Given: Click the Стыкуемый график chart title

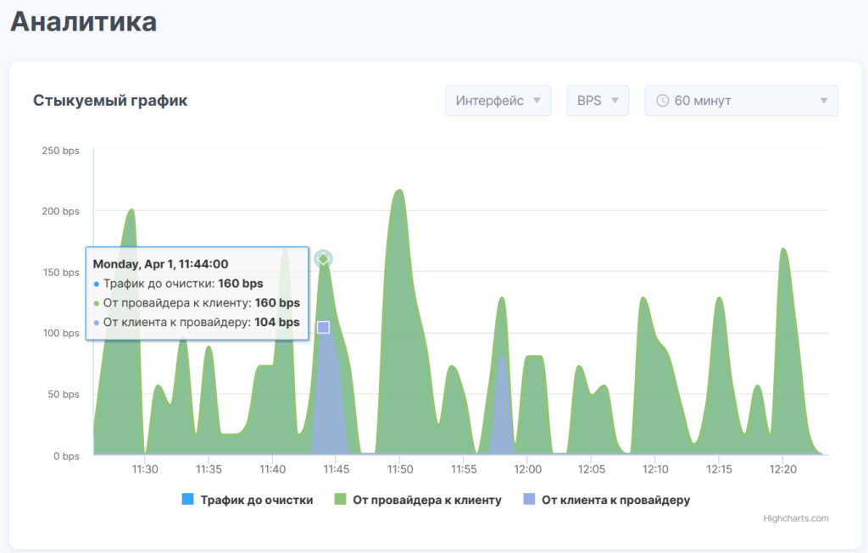Looking at the screenshot, I should tap(110, 101).
